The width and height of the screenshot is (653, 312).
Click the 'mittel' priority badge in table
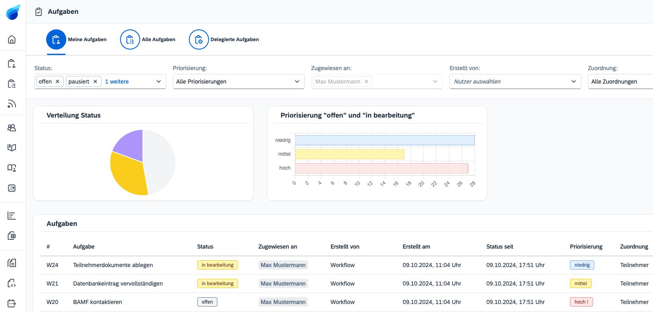tap(581, 283)
